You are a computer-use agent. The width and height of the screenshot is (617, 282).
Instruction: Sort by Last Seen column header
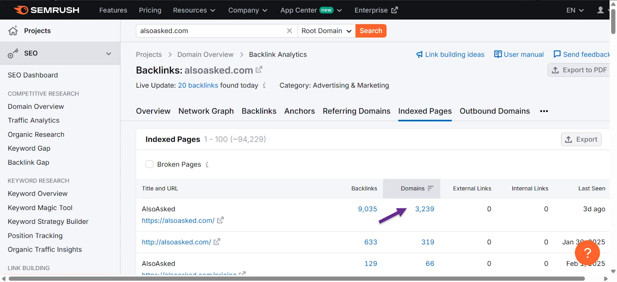pyautogui.click(x=592, y=188)
